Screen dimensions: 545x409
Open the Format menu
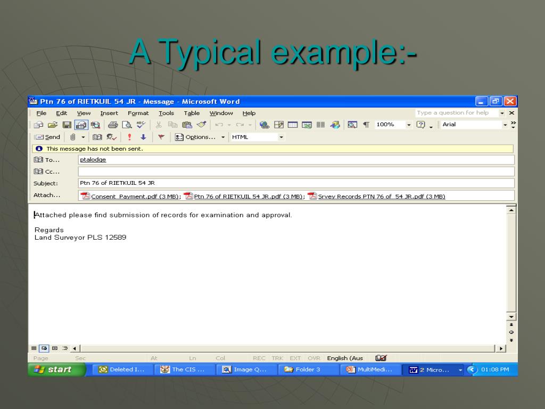coord(138,113)
